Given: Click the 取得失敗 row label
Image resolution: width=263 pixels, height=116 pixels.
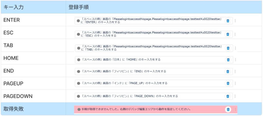Looking at the screenshot, I should coord(14,109).
